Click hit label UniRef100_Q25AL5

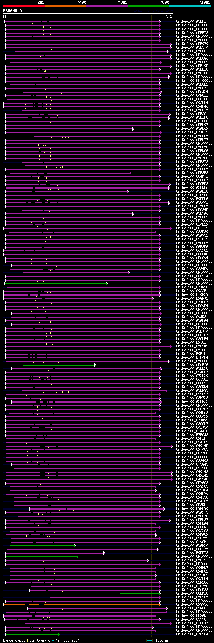tap(192, 206)
